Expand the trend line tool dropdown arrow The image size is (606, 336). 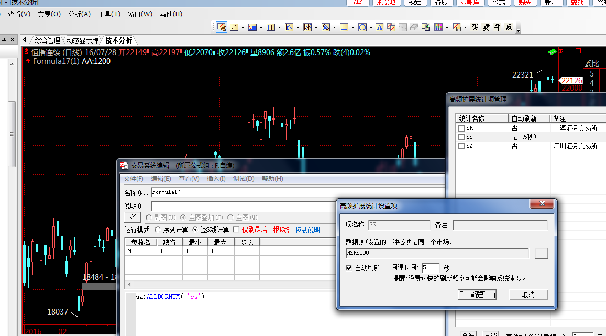pos(242,27)
